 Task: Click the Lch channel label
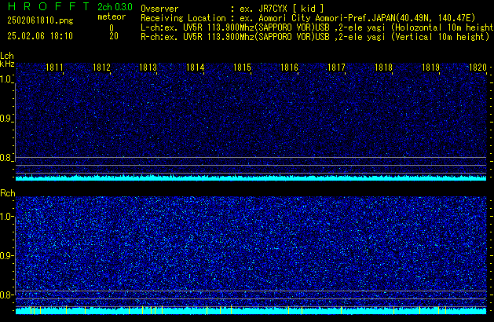click(x=7, y=56)
